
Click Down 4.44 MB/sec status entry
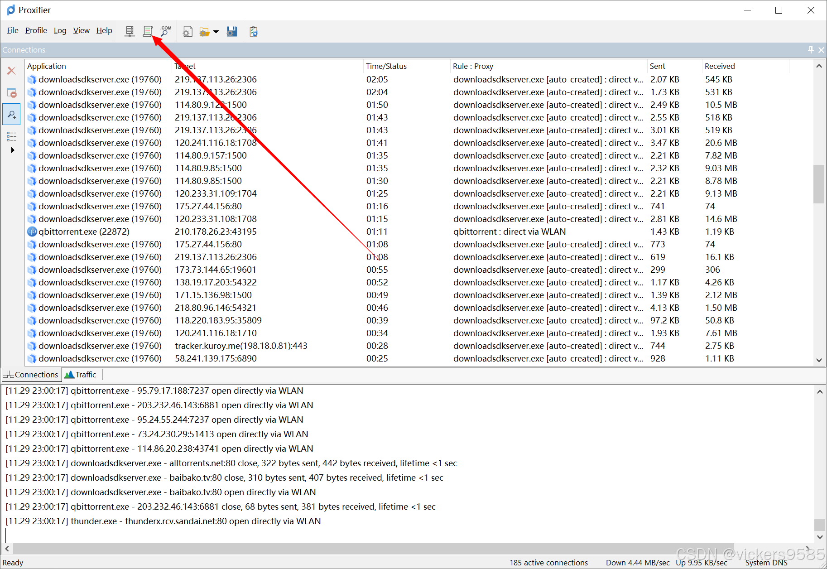pos(638,563)
